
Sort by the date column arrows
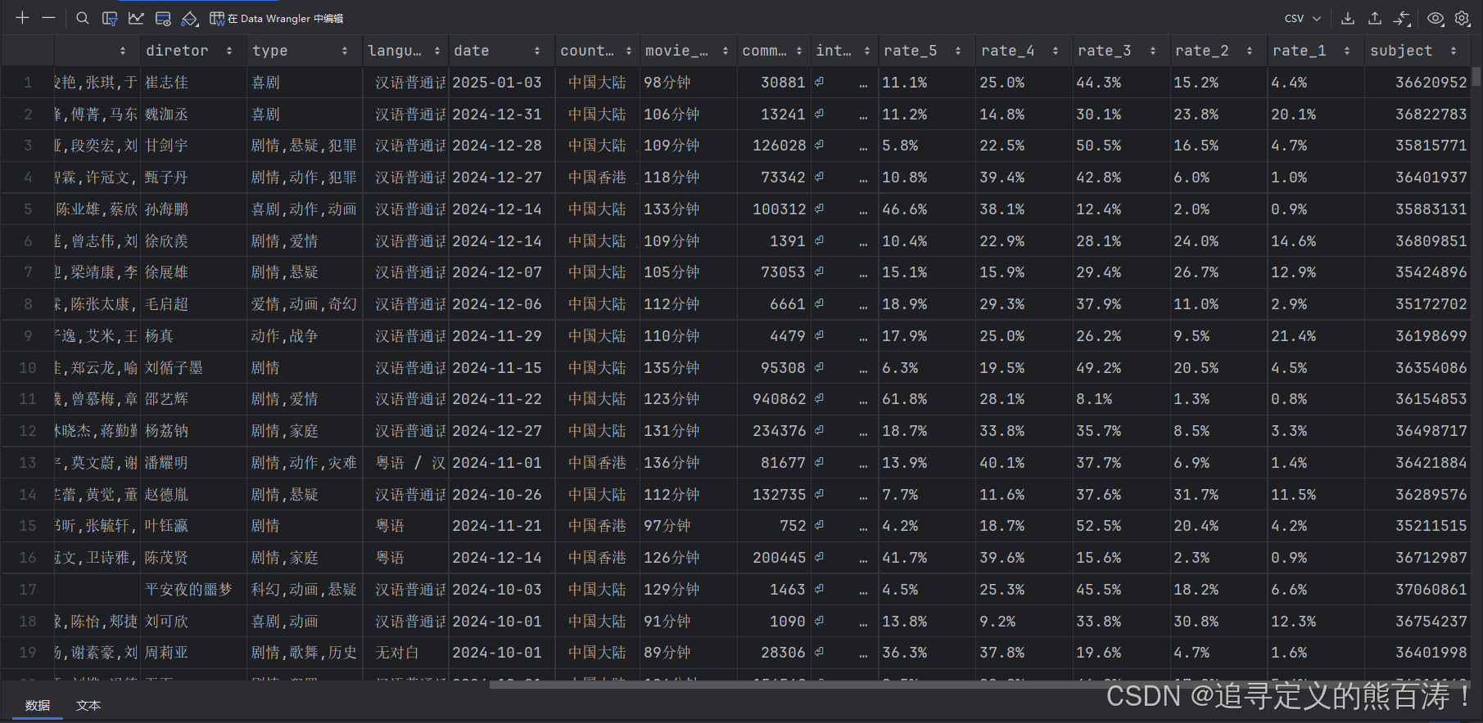pyautogui.click(x=537, y=51)
